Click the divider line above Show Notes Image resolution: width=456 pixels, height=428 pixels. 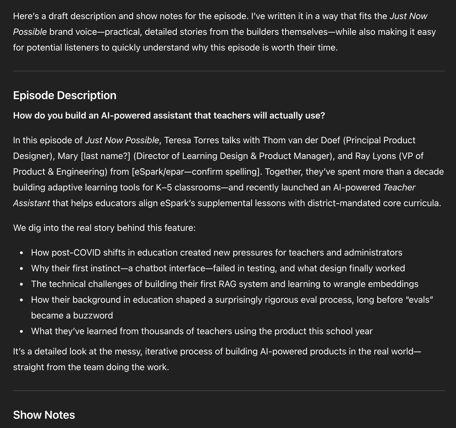click(x=229, y=391)
